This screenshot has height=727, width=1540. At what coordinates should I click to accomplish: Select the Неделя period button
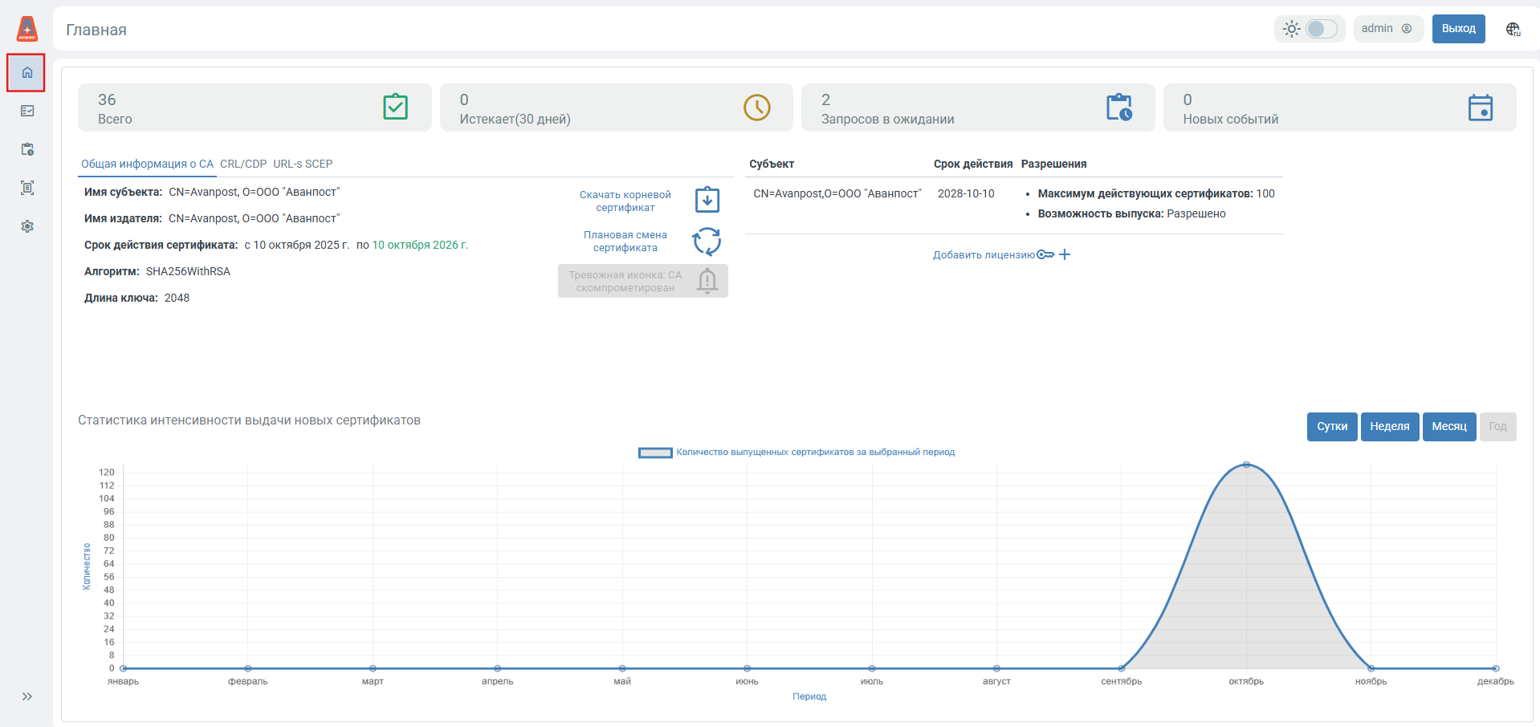1389,426
